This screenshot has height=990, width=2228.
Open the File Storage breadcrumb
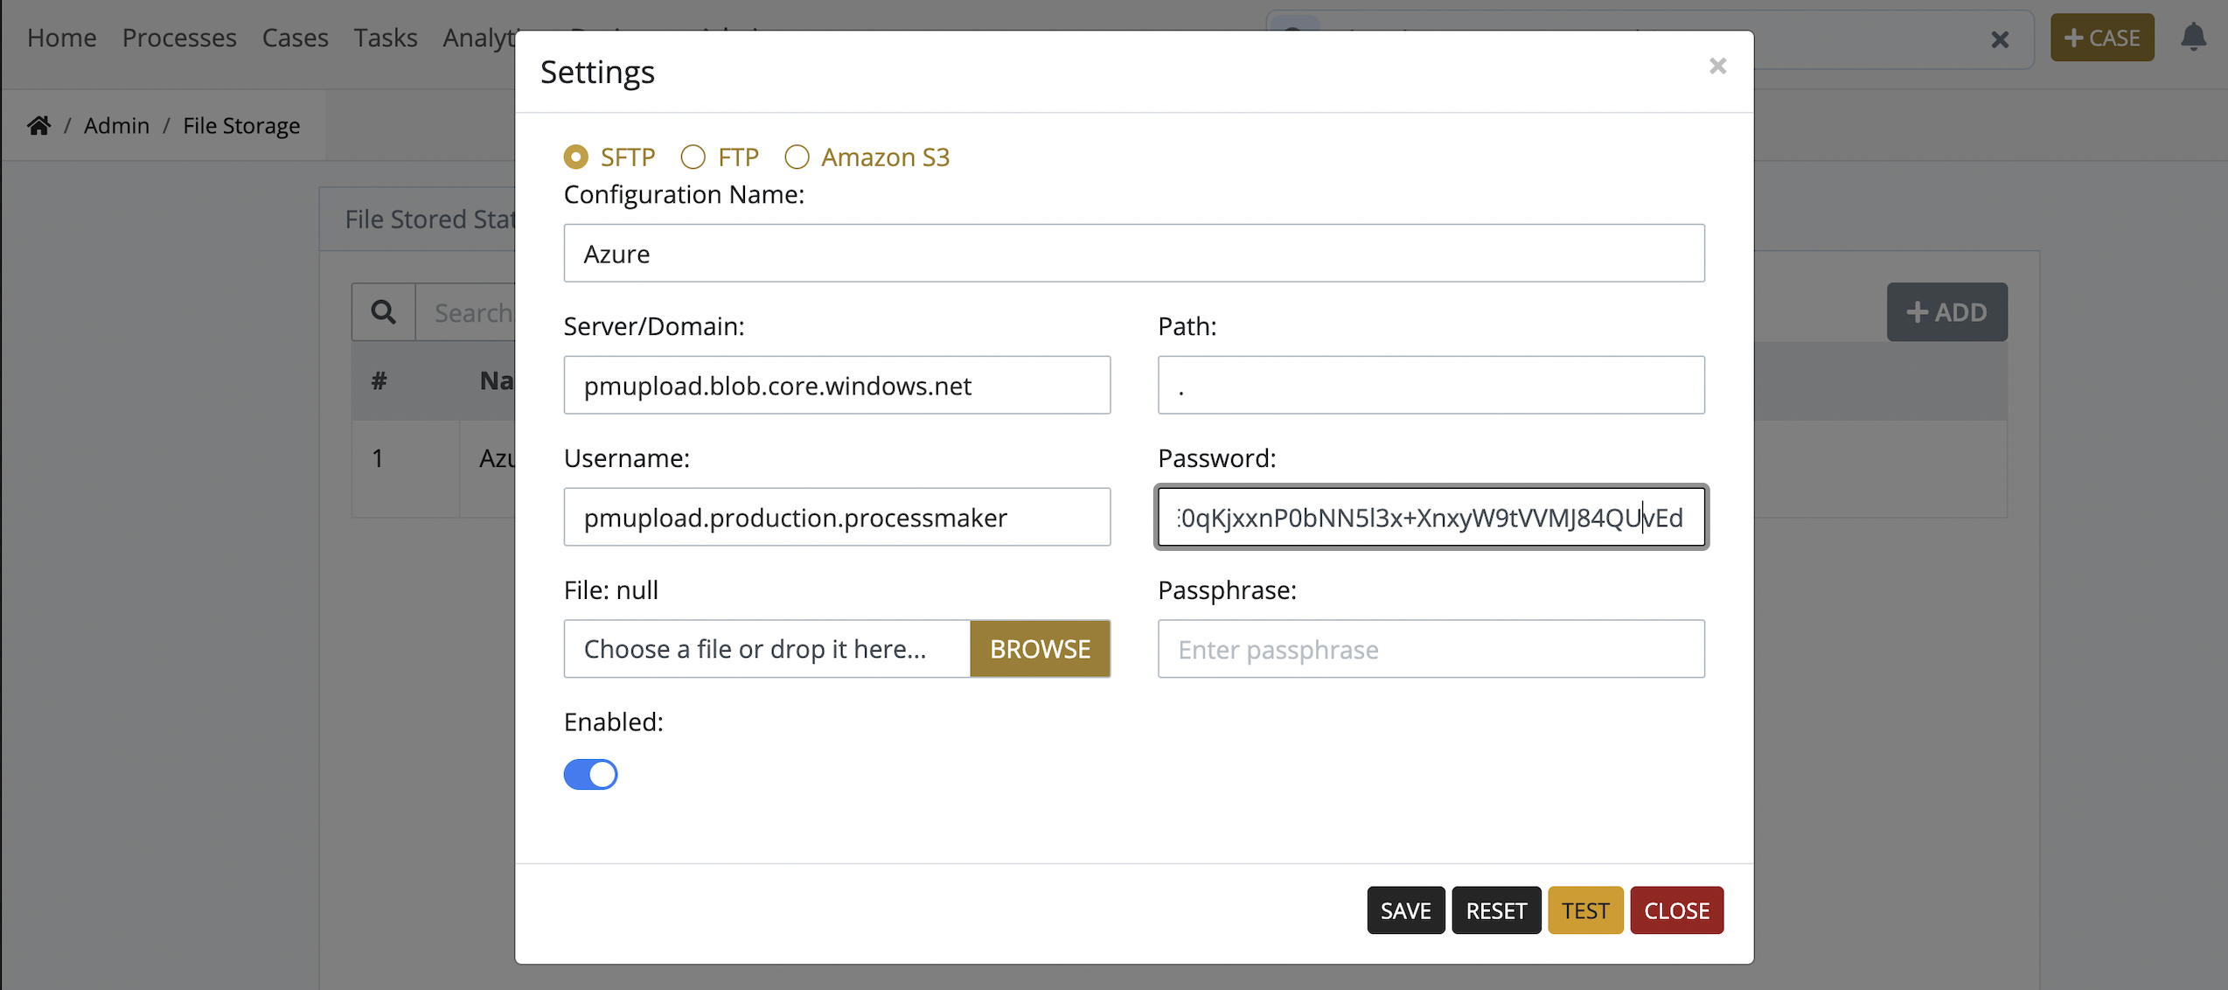tap(241, 126)
